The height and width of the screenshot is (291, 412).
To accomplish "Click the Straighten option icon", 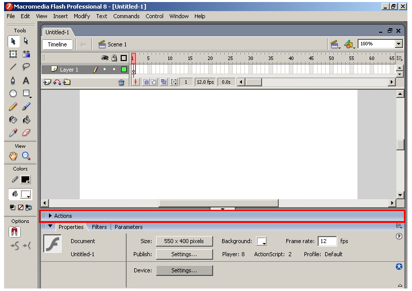I will click(x=27, y=246).
